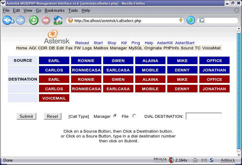Click the browser Back arrow icon
Image resolution: width=242 pixels, height=165 pixels.
(7, 21)
